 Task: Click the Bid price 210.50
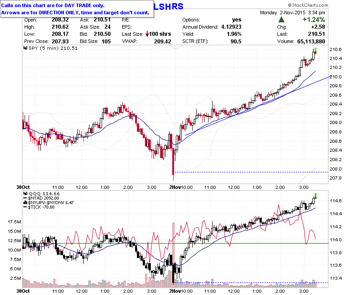[102, 34]
